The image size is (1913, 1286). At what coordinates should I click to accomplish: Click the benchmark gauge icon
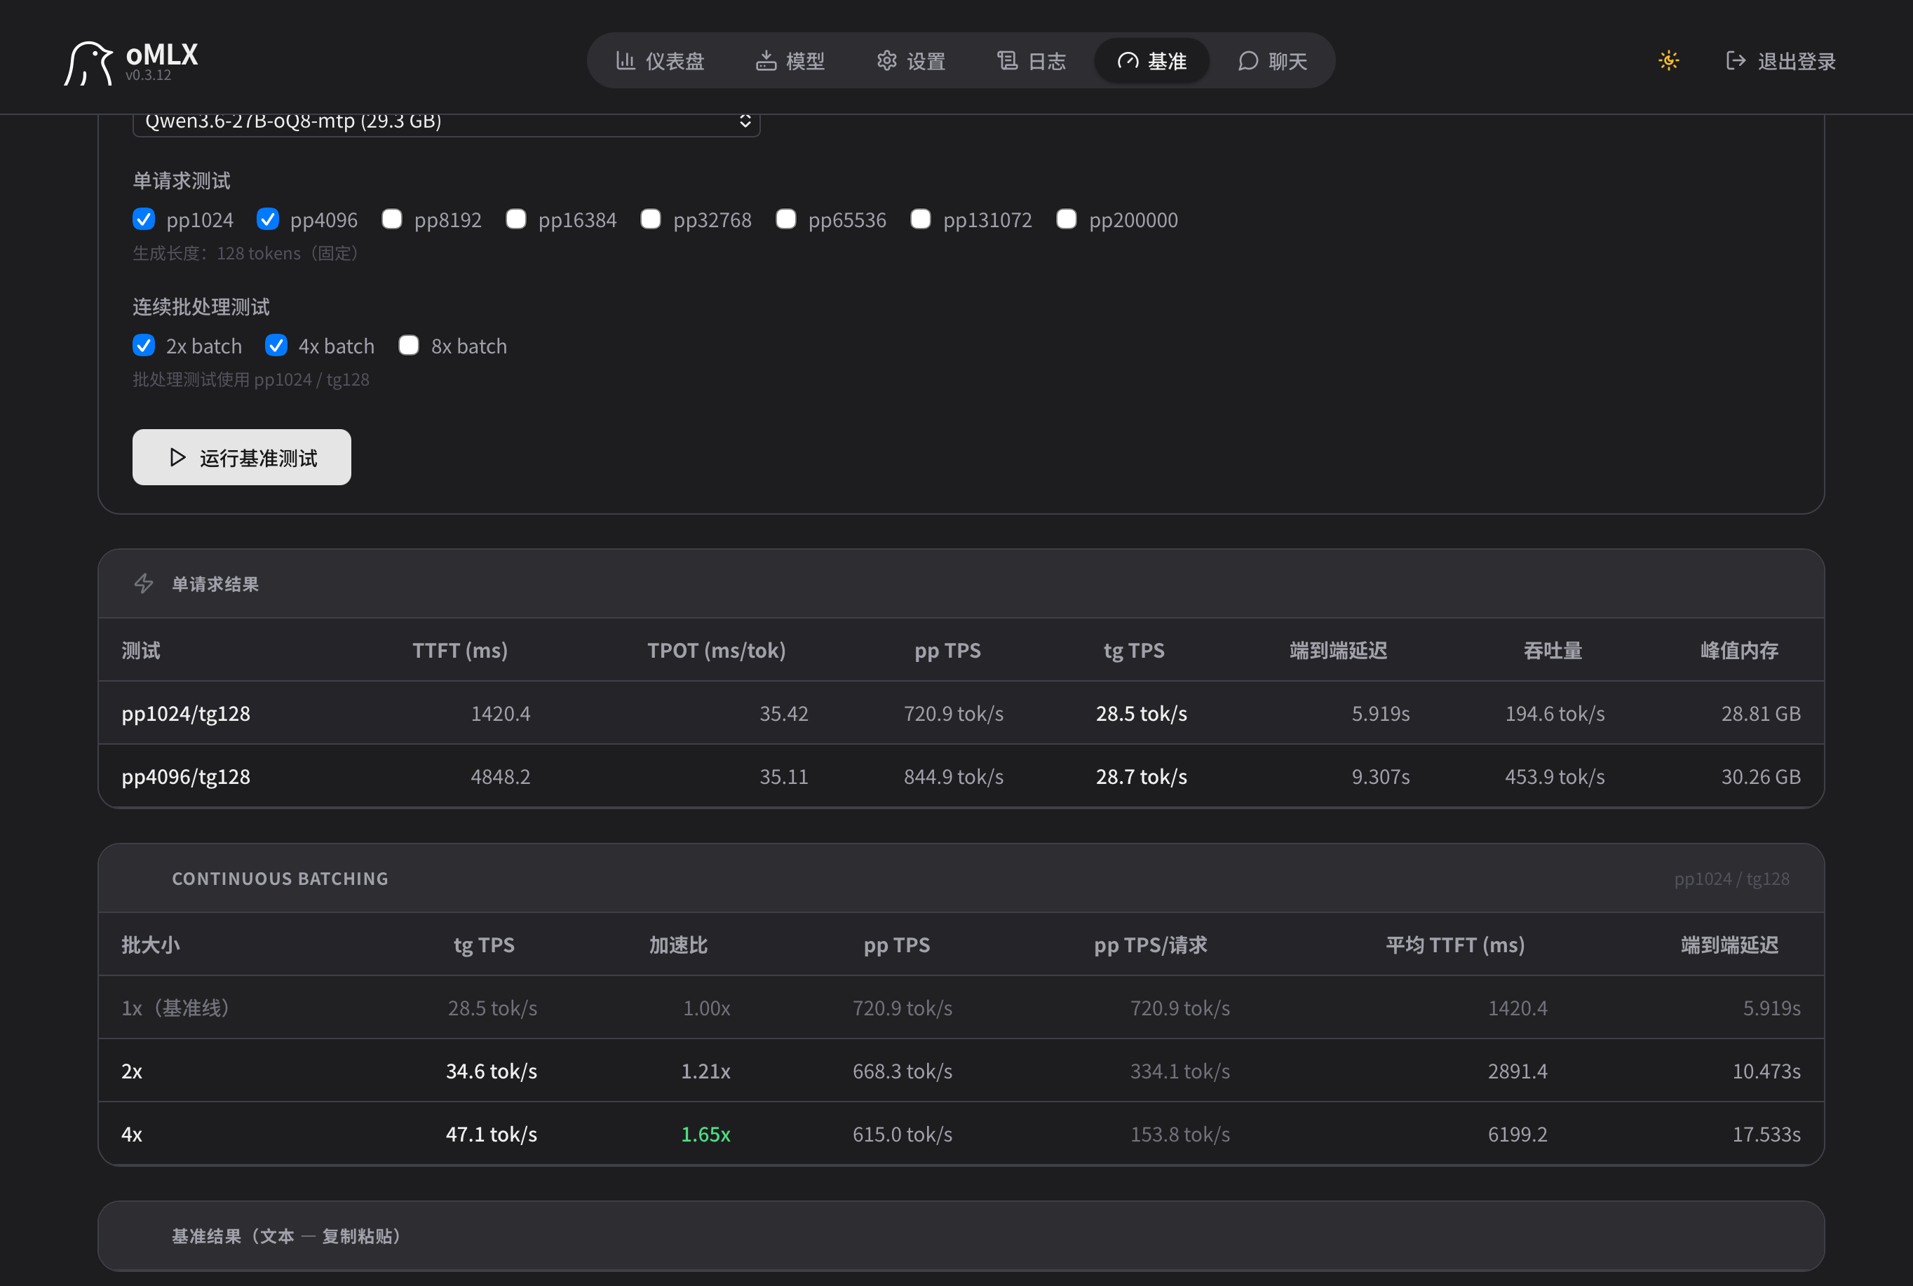(x=1128, y=61)
